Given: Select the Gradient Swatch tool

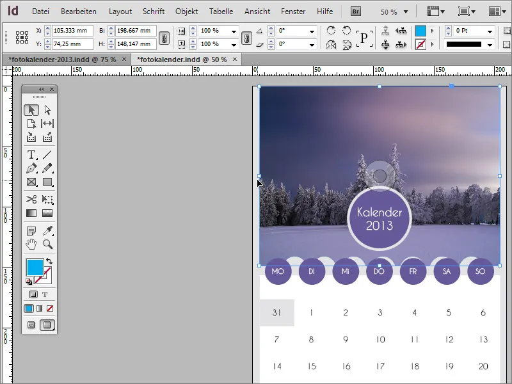Looking at the screenshot, I should (31, 213).
